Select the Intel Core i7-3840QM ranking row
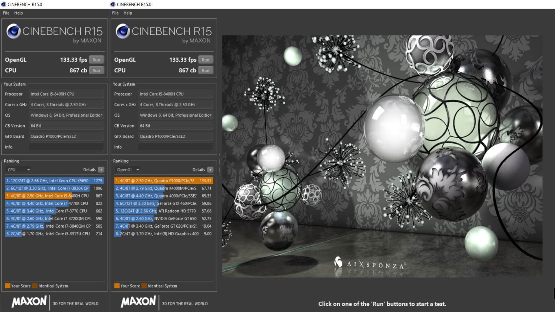The height and width of the screenshot is (312, 555). (54, 226)
